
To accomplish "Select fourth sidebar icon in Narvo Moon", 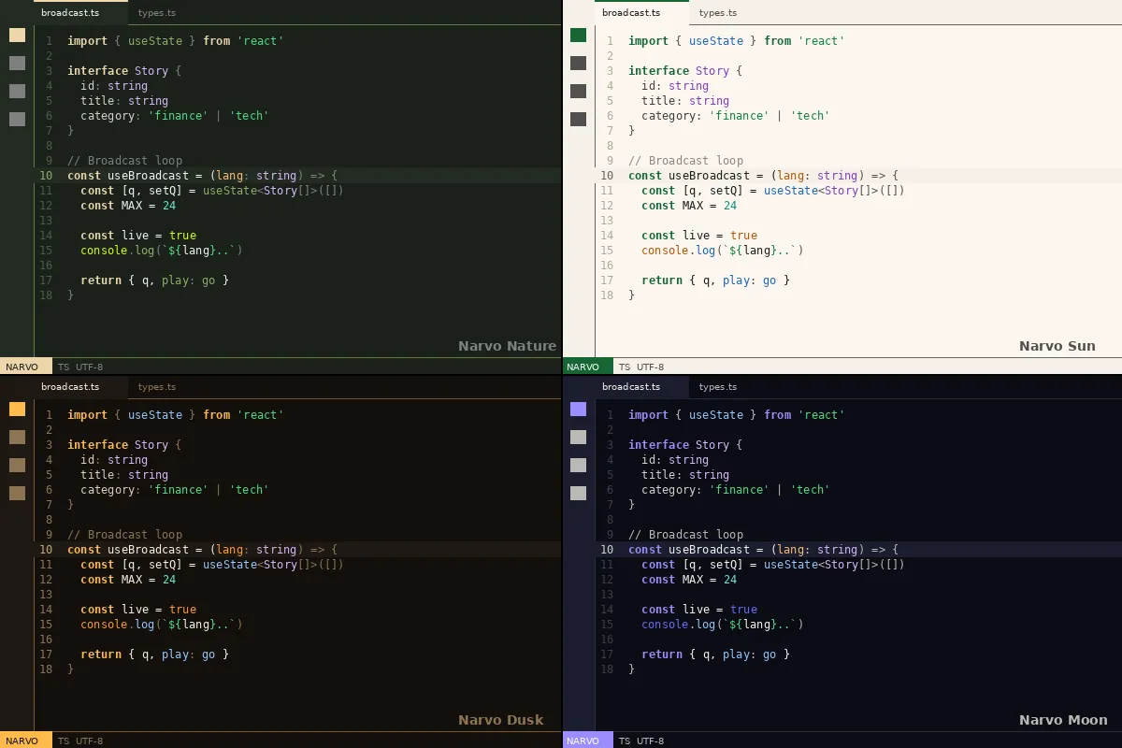I will pos(578,494).
